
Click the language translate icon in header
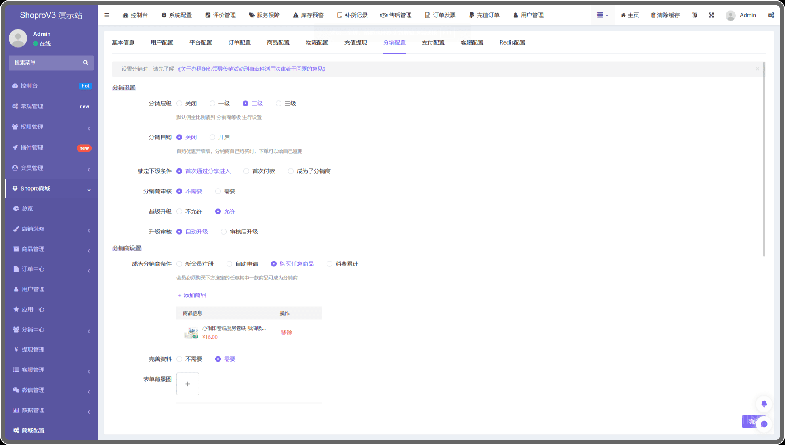[694, 15]
